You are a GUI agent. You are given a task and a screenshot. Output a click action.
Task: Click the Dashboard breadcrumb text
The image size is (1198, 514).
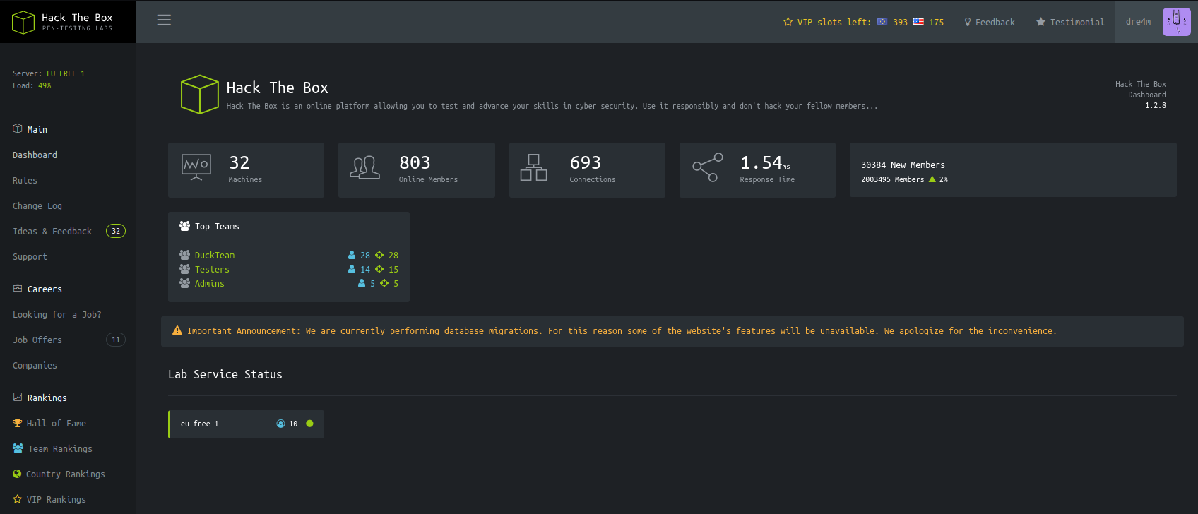pos(1147,95)
